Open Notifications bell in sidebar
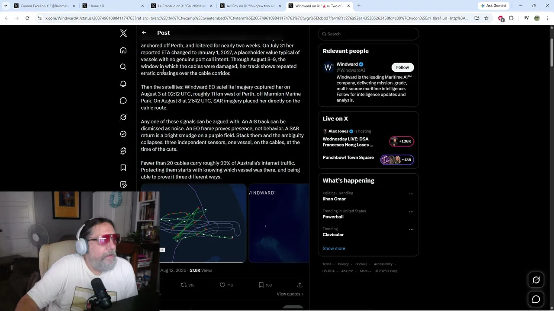This screenshot has width=554, height=311. [x=123, y=84]
